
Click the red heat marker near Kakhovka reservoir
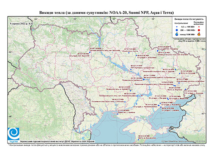tap(142, 95)
